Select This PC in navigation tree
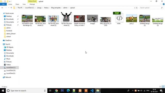This screenshot has height=93, width=165. tap(8, 44)
